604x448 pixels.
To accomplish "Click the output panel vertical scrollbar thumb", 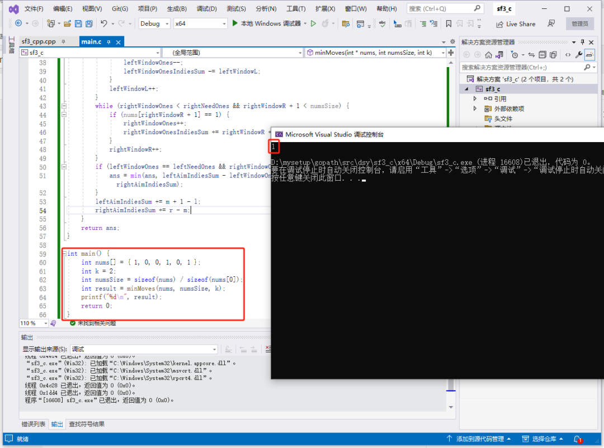I will [x=451, y=385].
